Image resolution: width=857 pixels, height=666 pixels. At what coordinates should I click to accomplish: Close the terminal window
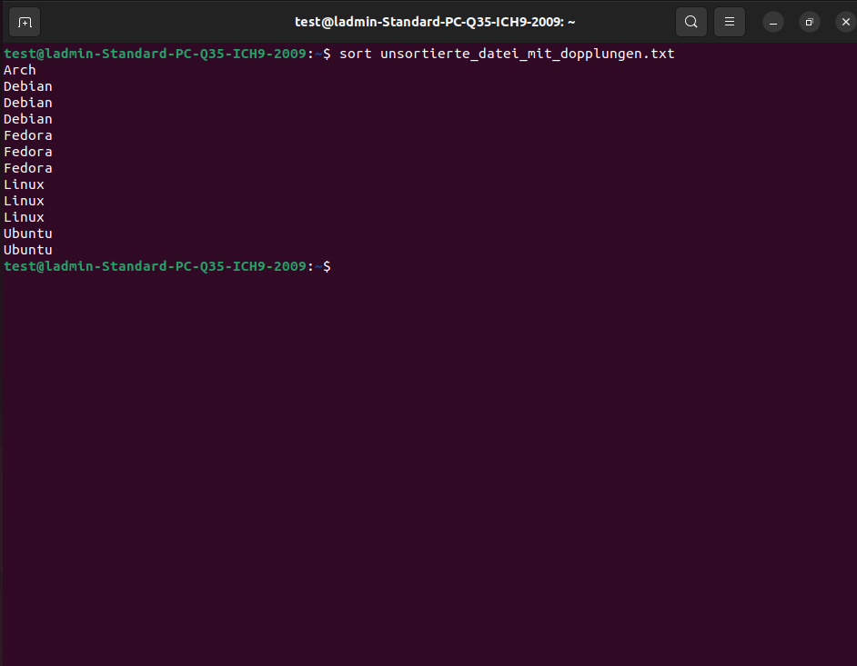(845, 23)
